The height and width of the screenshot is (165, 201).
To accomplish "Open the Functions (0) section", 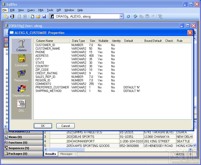I will coord(23,143).
